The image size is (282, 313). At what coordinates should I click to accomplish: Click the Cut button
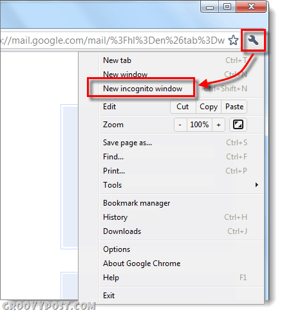pos(183,107)
